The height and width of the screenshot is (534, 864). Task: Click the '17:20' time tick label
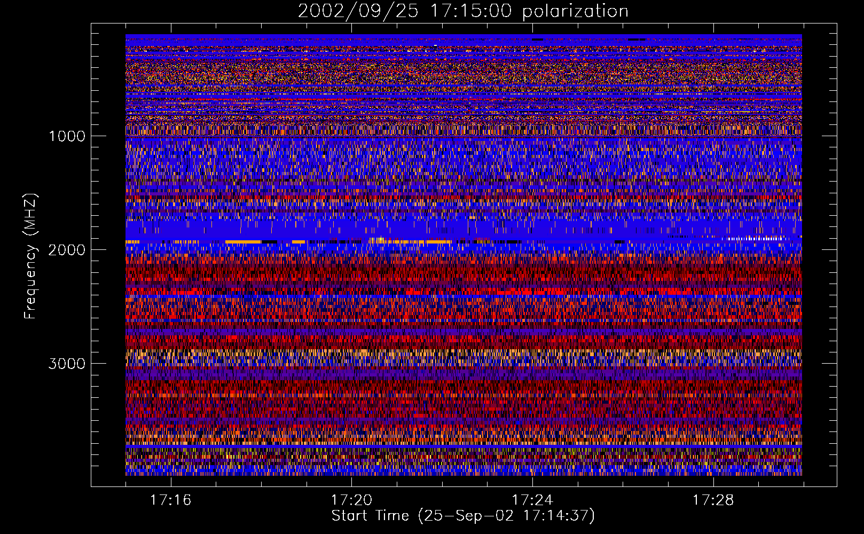coord(351,500)
